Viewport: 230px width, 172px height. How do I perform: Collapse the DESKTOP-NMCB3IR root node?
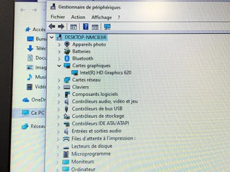[x=52, y=37]
